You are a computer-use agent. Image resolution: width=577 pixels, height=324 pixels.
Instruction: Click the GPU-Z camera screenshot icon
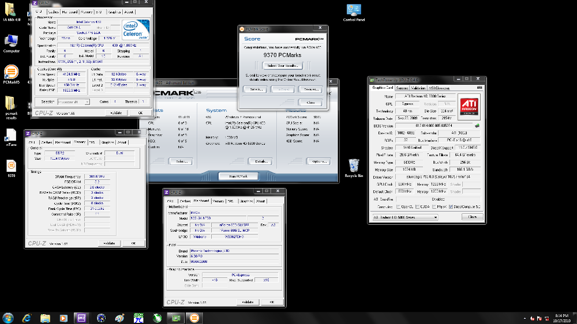479,88
